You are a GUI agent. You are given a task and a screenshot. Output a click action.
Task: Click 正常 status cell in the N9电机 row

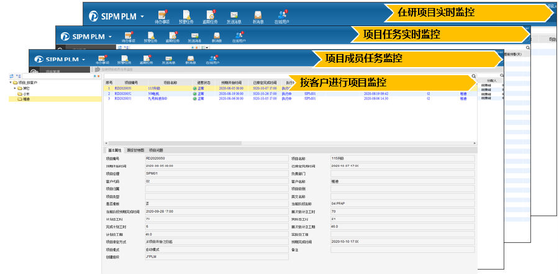click(199, 93)
